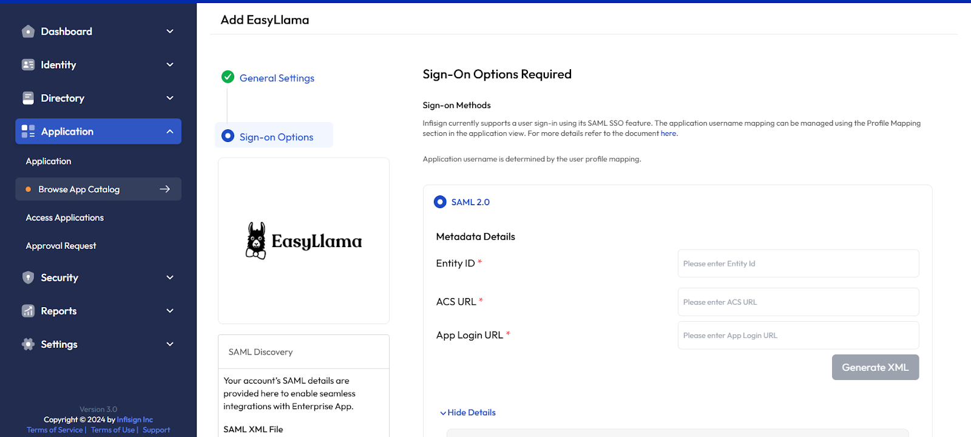Image resolution: width=971 pixels, height=437 pixels.
Task: Open Browse App Catalog submenu item
Action: click(x=98, y=189)
